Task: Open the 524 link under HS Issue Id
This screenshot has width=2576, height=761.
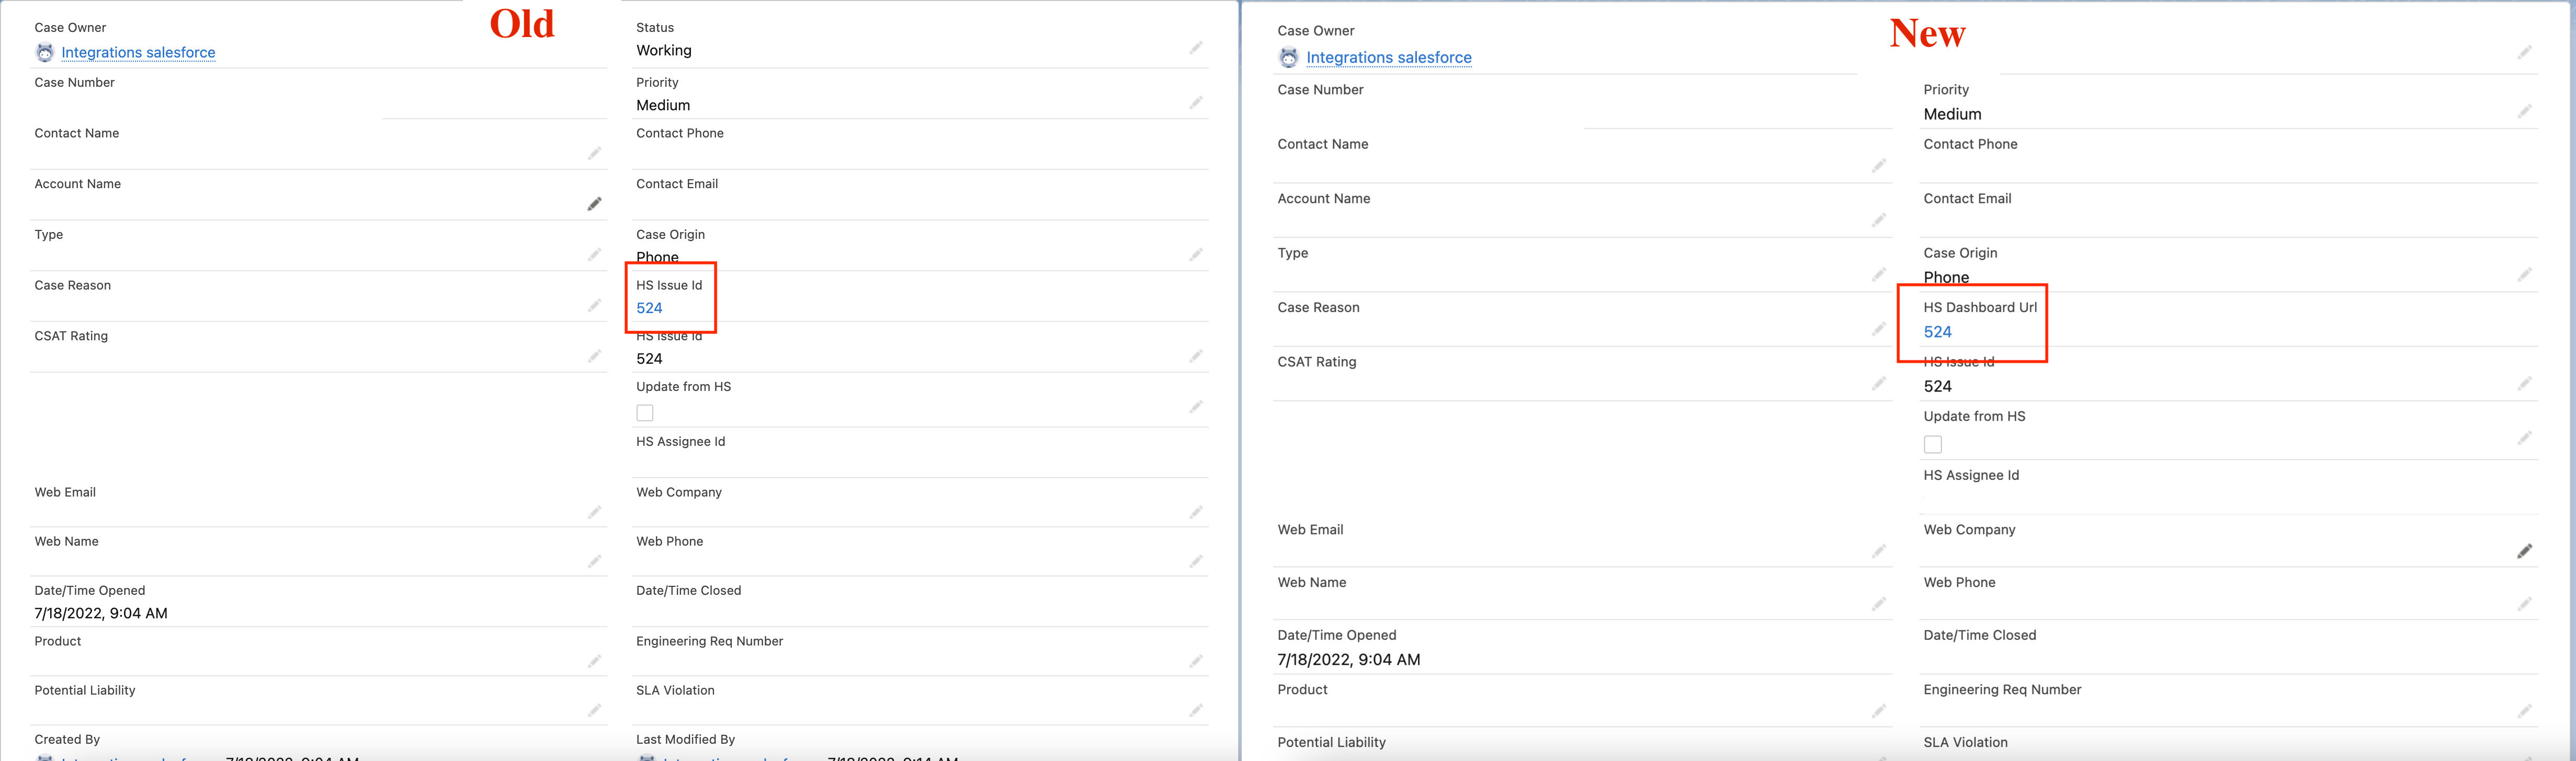Action: click(649, 308)
